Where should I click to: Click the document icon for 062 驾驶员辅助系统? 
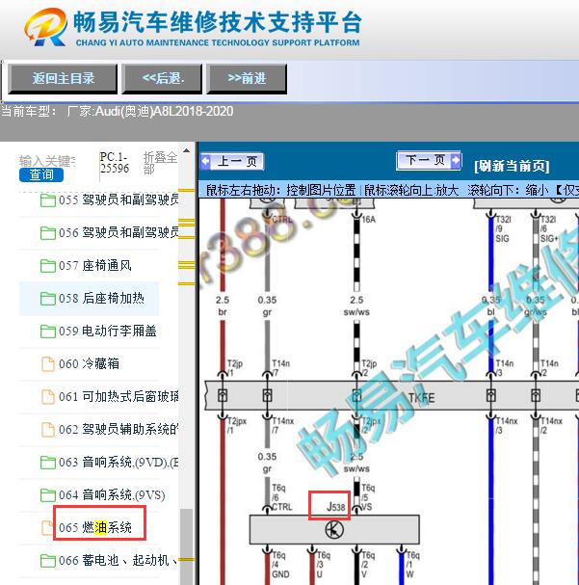click(x=48, y=430)
